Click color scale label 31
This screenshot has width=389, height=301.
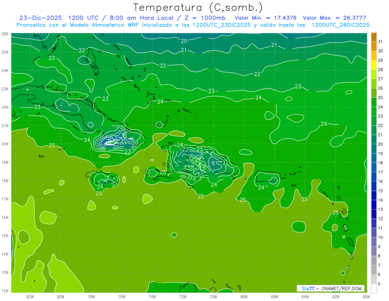click(x=380, y=42)
